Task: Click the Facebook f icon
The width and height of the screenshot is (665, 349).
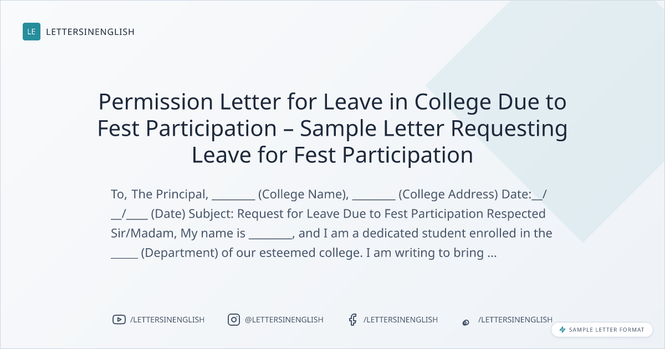Action: (352, 320)
